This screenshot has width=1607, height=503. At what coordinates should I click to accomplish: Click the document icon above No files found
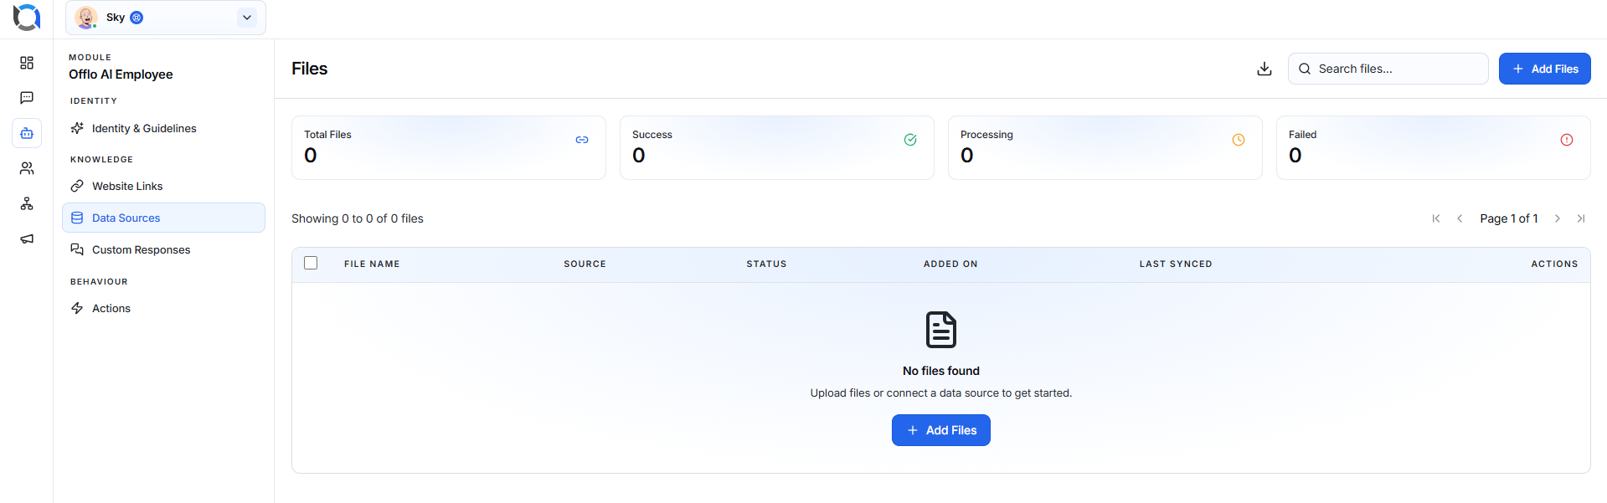941,330
